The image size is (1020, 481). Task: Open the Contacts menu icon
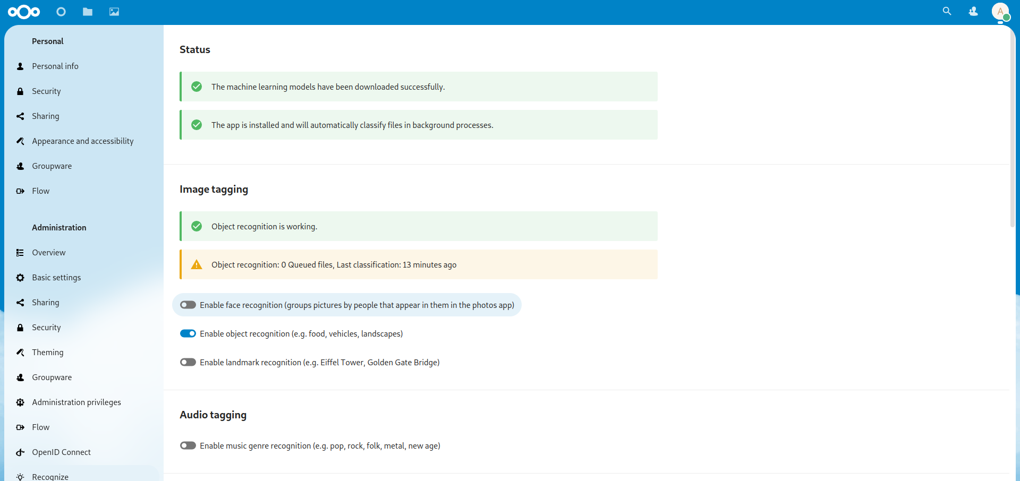coord(973,11)
